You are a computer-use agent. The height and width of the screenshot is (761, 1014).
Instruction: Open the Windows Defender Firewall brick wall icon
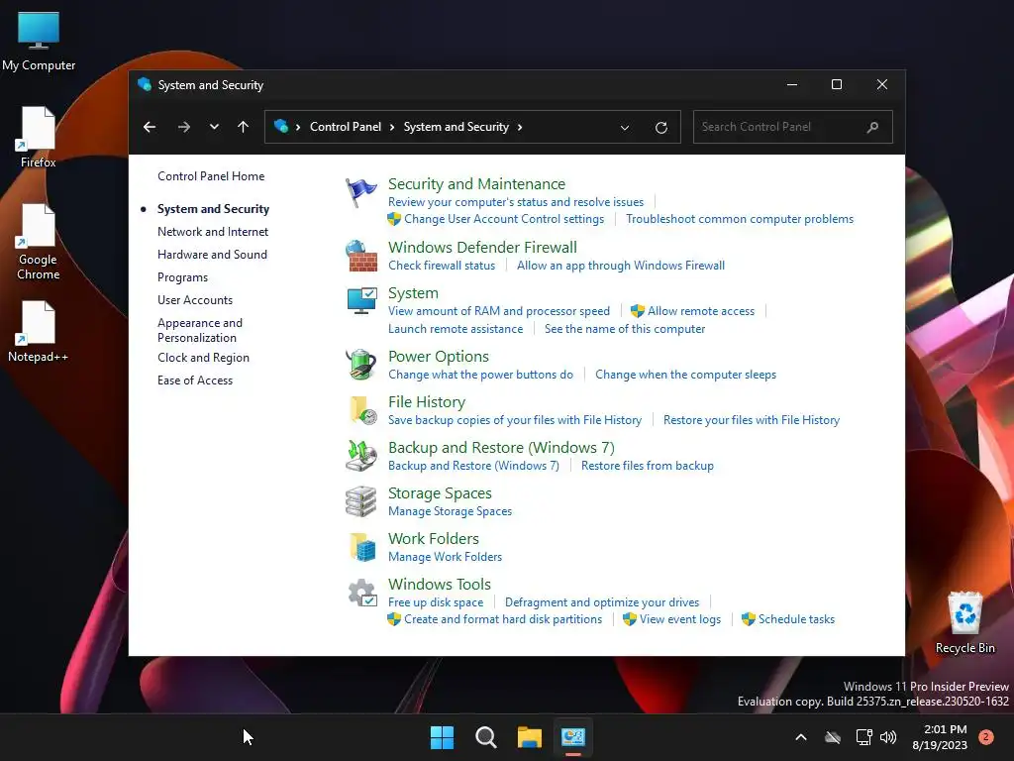[360, 257]
